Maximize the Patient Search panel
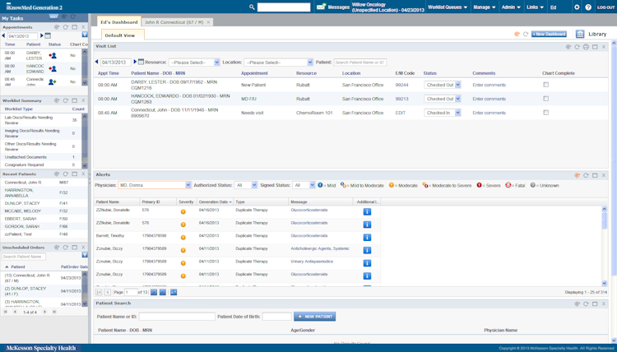Image resolution: width=617 pixels, height=352 pixels. (x=595, y=304)
